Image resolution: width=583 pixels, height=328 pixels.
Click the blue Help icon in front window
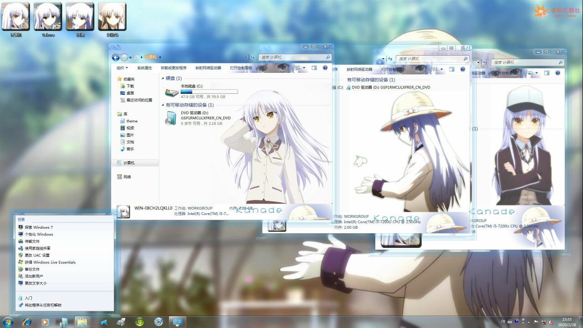pos(325,68)
